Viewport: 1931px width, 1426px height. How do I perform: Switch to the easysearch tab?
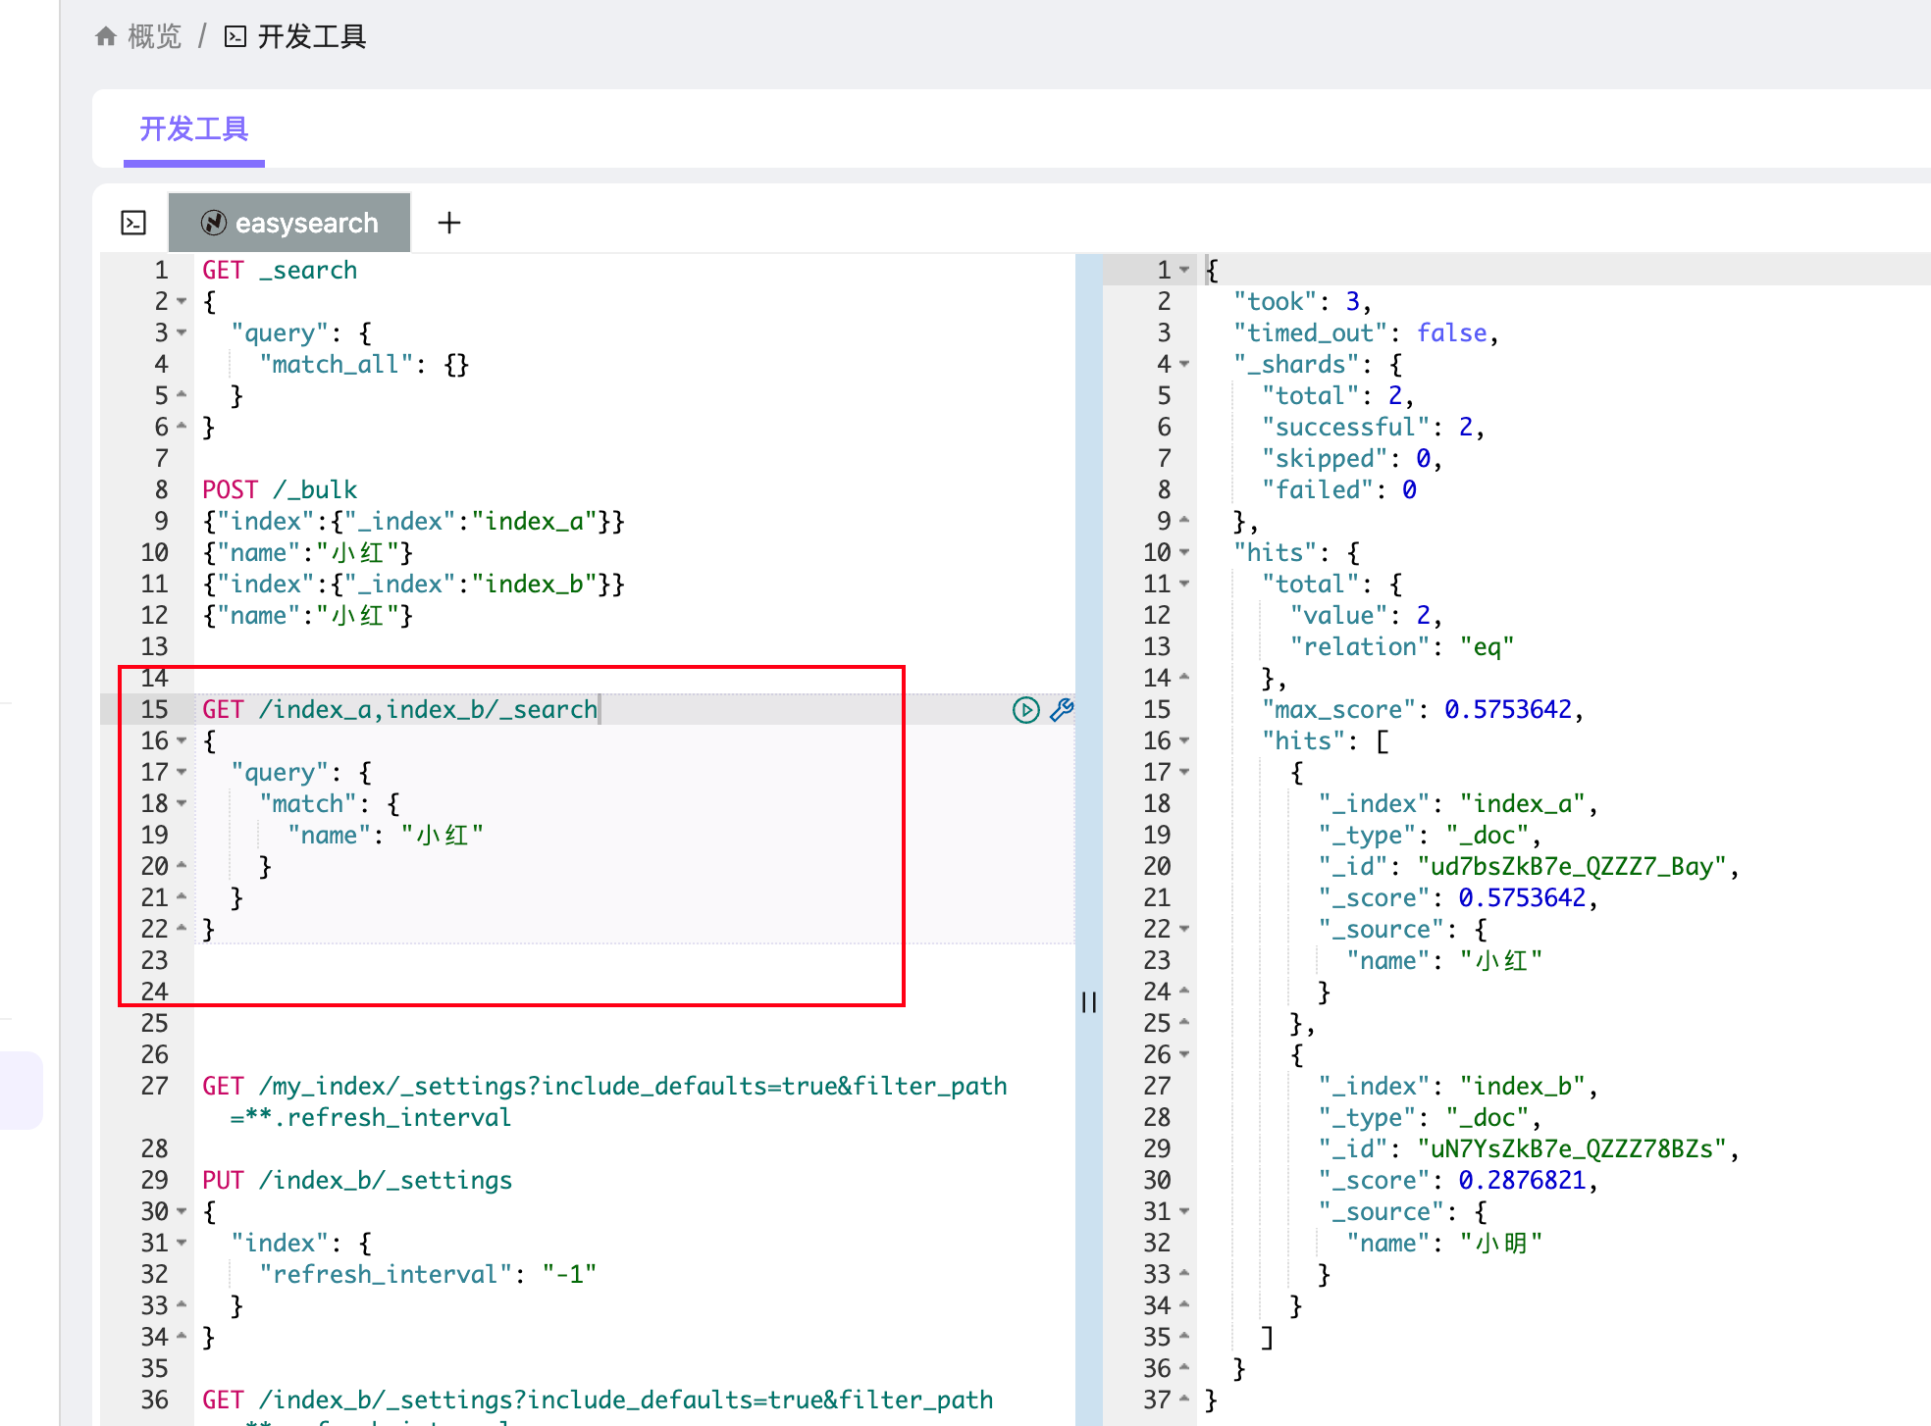pyautogui.click(x=306, y=223)
